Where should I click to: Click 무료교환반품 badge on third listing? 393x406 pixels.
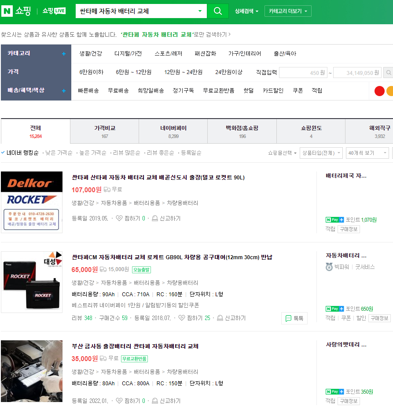point(135,359)
